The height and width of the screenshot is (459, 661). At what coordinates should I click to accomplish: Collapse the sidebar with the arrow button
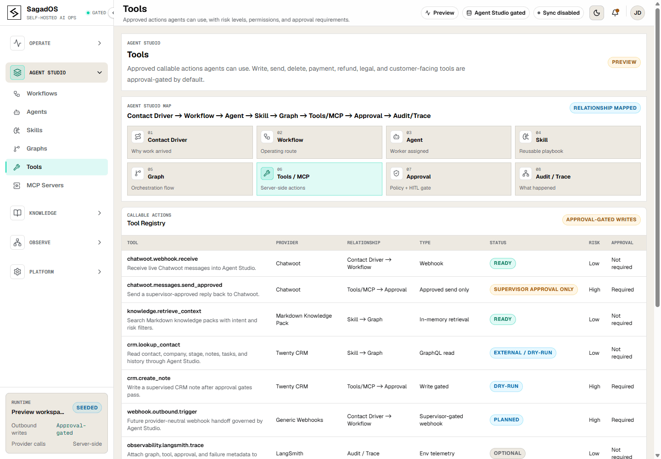(112, 13)
